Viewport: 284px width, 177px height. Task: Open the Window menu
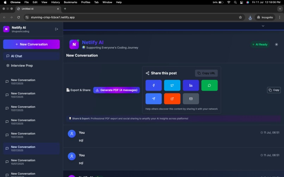point(107,2)
